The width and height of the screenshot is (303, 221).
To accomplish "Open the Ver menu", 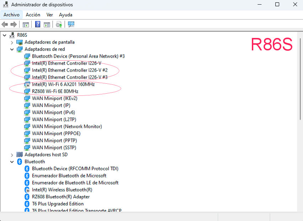I will click(x=50, y=15).
